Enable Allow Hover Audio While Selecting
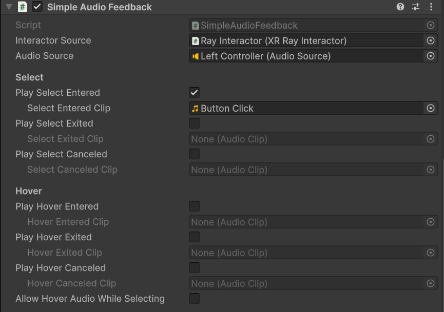Image resolution: width=444 pixels, height=312 pixels. pos(194,298)
